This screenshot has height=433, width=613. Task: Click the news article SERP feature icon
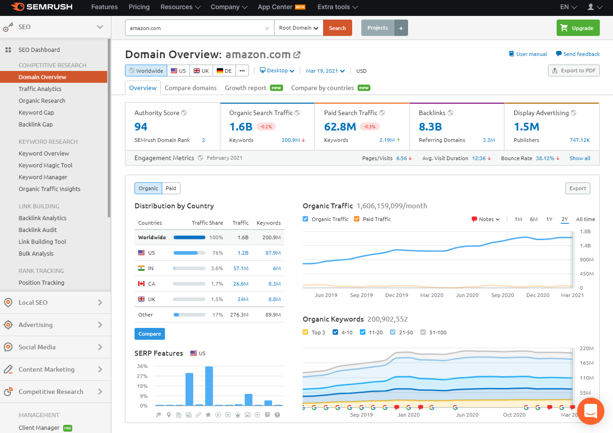click(179, 415)
